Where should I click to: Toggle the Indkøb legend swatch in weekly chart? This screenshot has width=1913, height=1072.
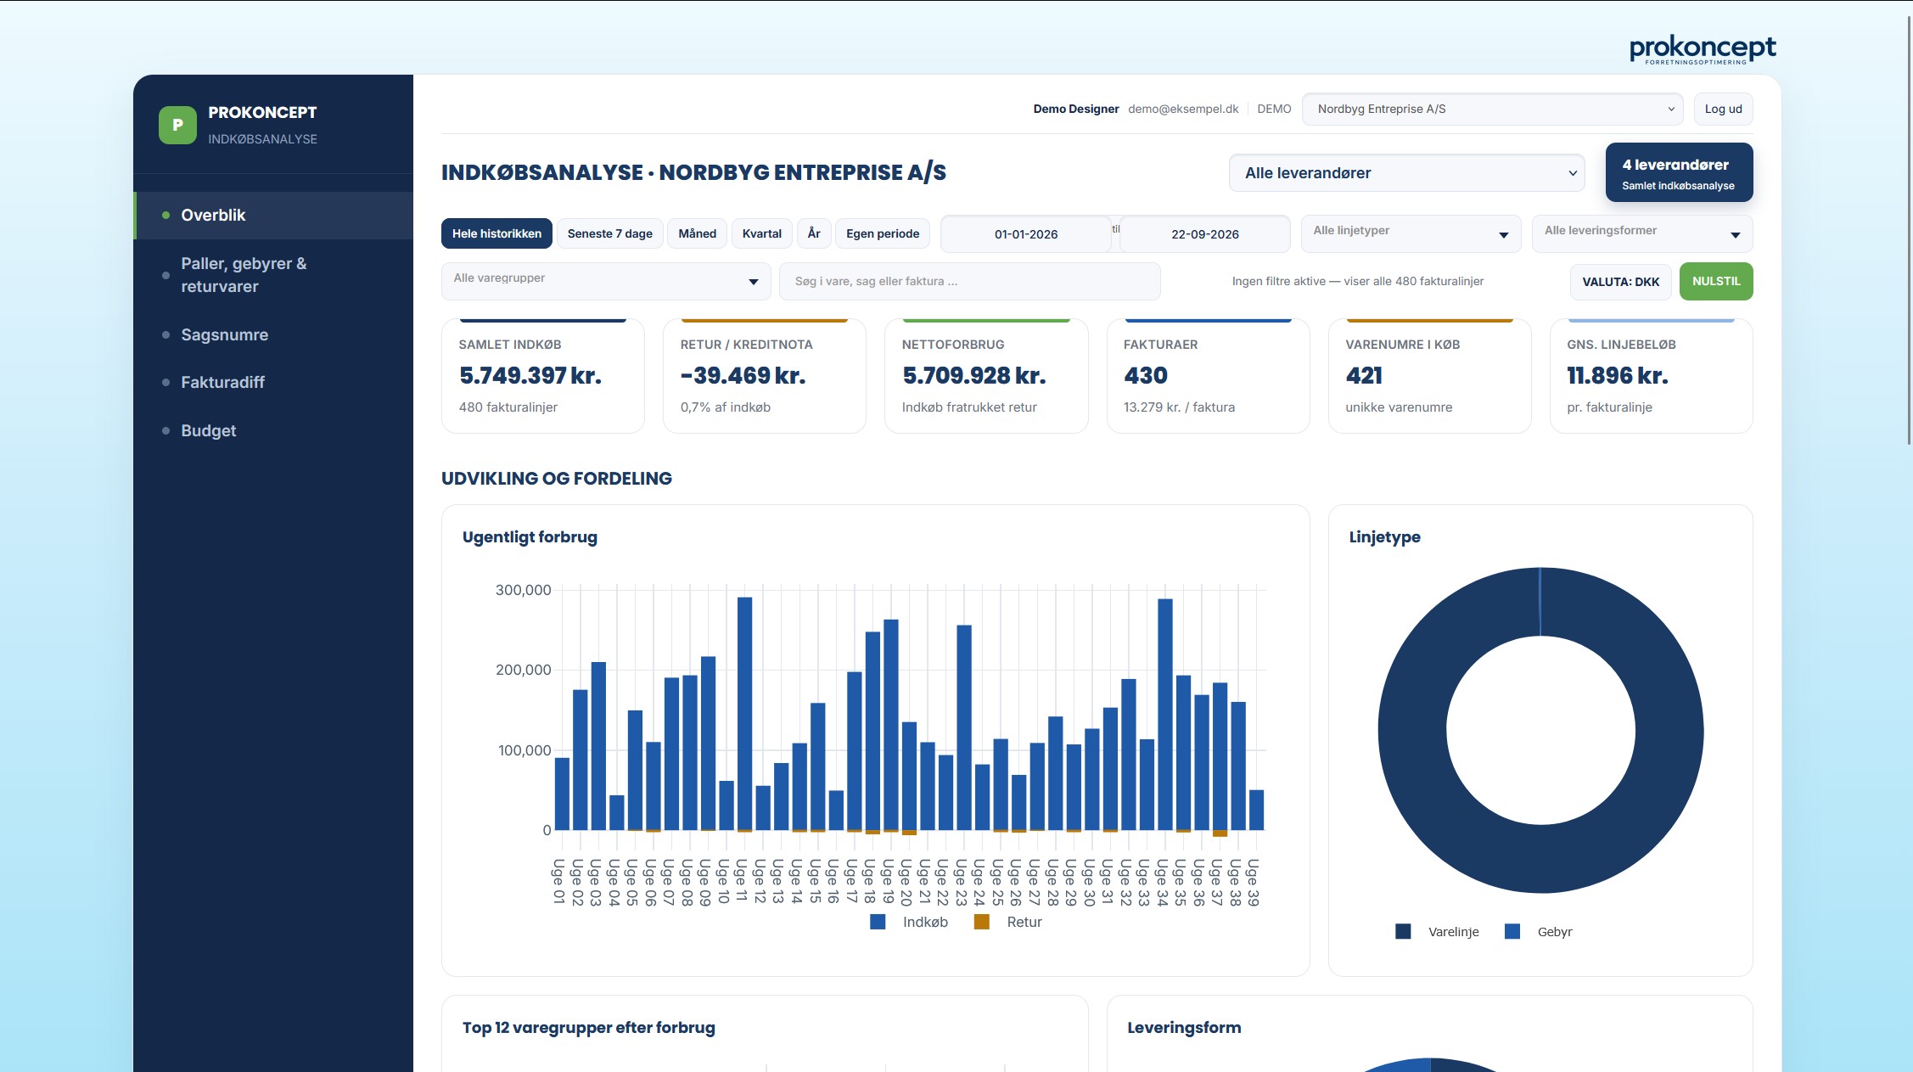(878, 922)
